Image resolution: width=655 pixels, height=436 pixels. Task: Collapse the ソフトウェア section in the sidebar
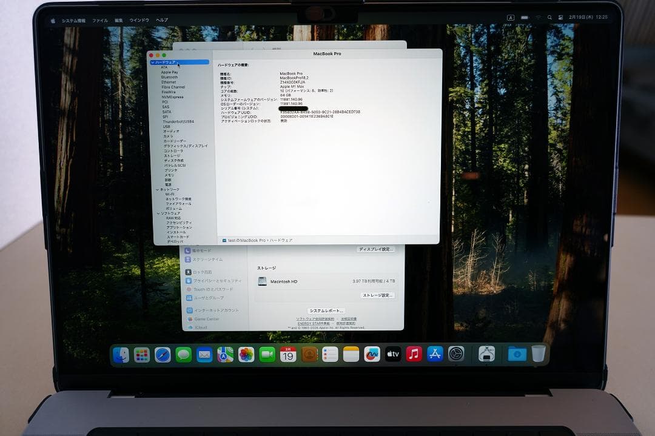(x=157, y=213)
